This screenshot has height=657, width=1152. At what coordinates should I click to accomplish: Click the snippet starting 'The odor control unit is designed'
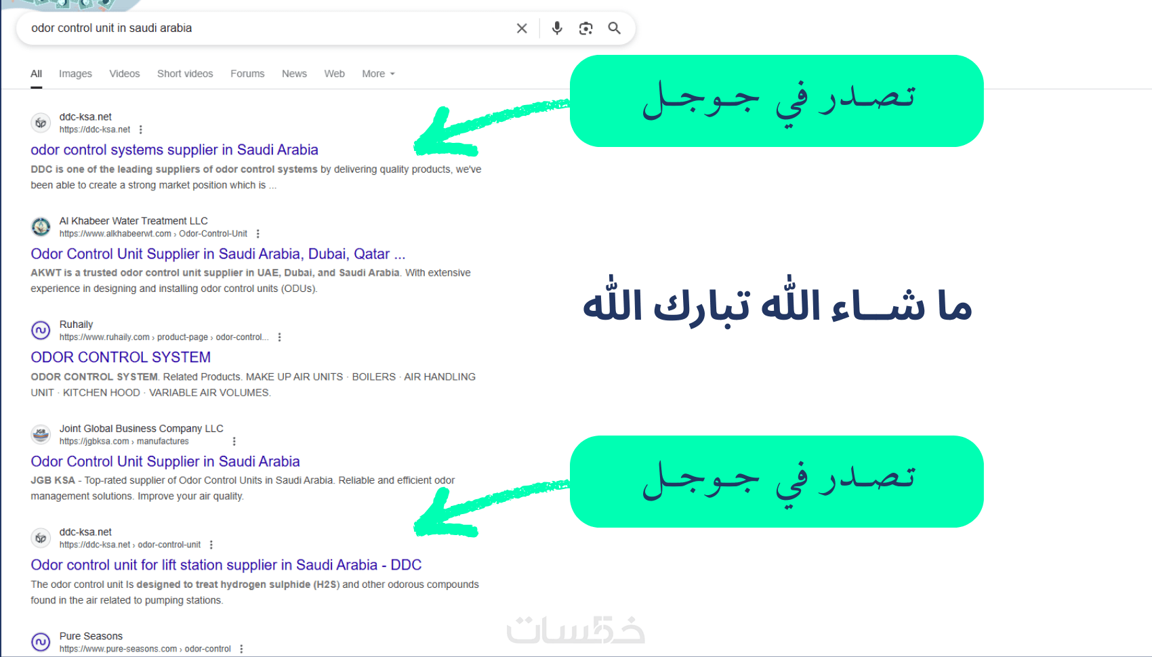[255, 593]
